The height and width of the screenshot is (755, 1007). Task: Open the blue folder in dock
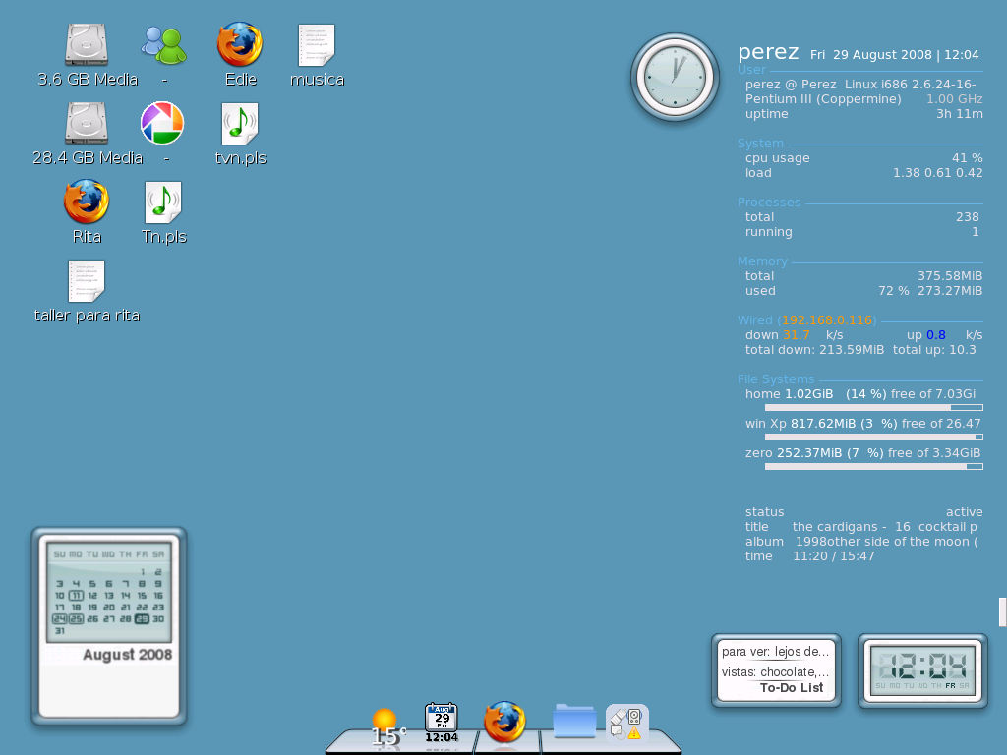point(574,721)
